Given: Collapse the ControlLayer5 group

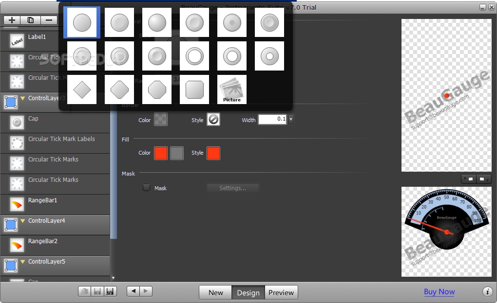Looking at the screenshot, I should [x=23, y=262].
